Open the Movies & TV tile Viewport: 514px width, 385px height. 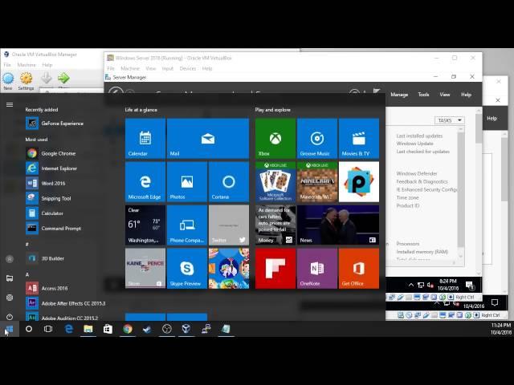(359, 139)
